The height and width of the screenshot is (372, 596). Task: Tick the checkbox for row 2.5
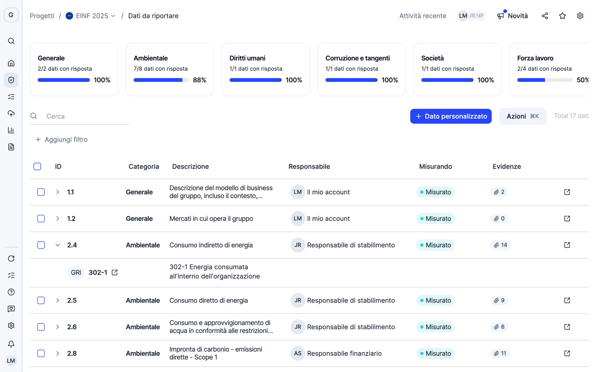41,300
